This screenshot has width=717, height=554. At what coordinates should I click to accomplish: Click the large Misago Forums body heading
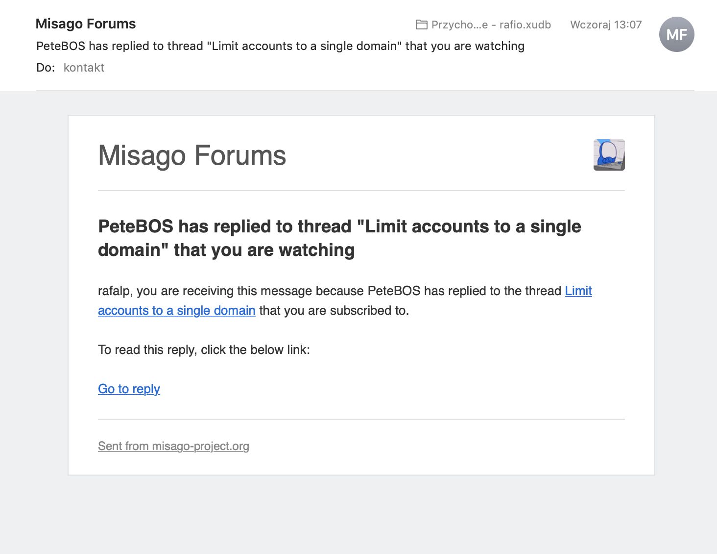pyautogui.click(x=192, y=155)
